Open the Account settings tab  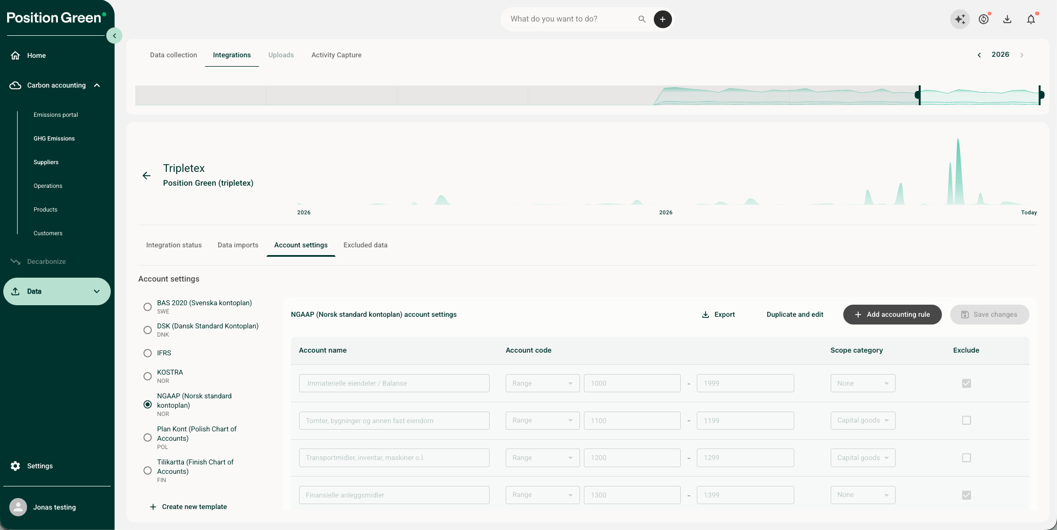point(301,245)
